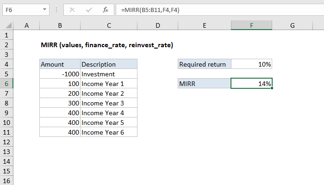Select row 12 header
The width and height of the screenshot is (324, 185).
point(6,142)
